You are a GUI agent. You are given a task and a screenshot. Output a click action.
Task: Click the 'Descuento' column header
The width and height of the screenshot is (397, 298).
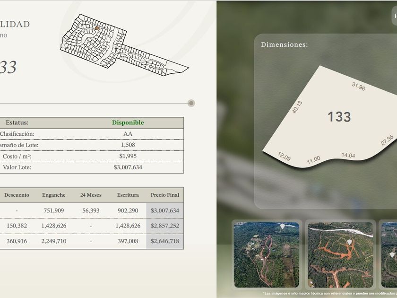pyautogui.click(x=17, y=195)
